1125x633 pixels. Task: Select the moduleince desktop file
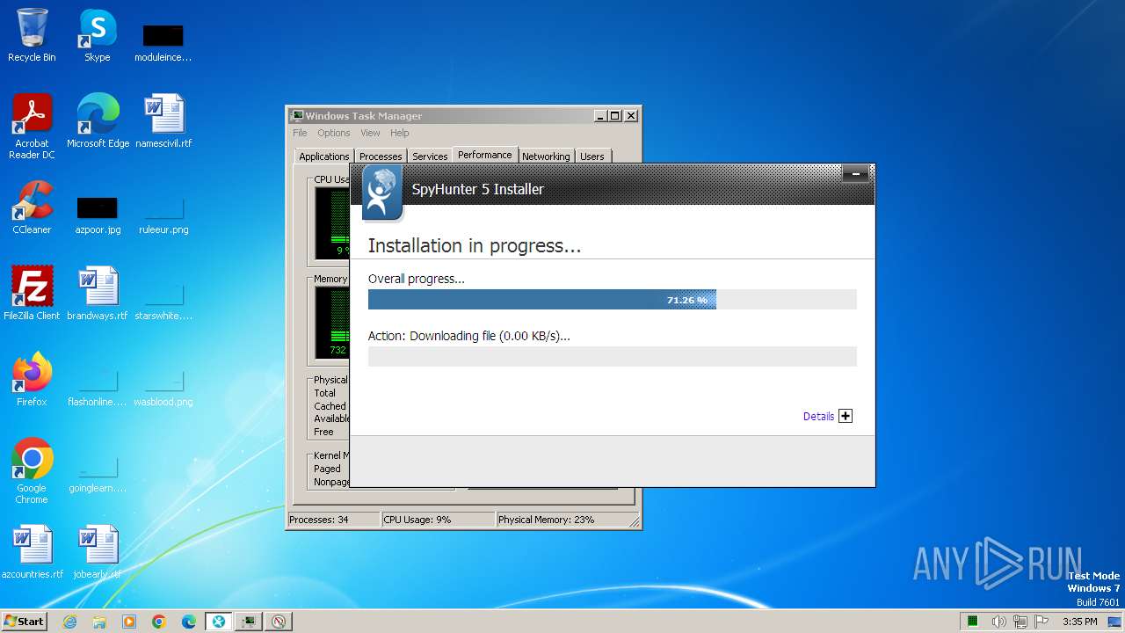click(x=163, y=42)
